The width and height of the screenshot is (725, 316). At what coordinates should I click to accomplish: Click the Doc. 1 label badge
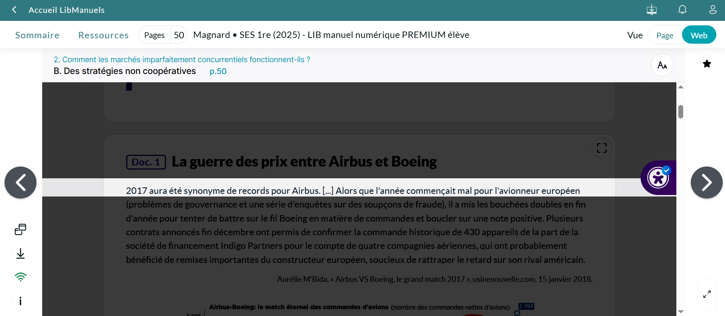pyautogui.click(x=146, y=162)
